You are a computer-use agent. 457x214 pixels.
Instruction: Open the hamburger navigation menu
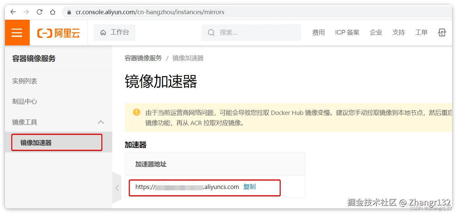pyautogui.click(x=17, y=32)
